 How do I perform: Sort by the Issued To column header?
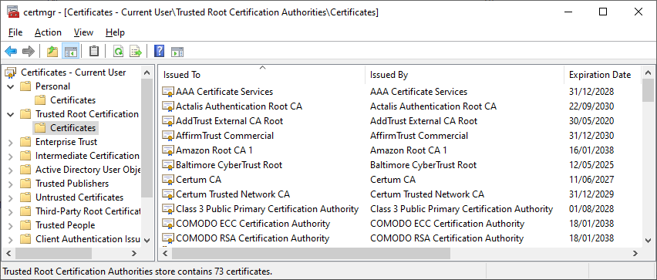262,75
